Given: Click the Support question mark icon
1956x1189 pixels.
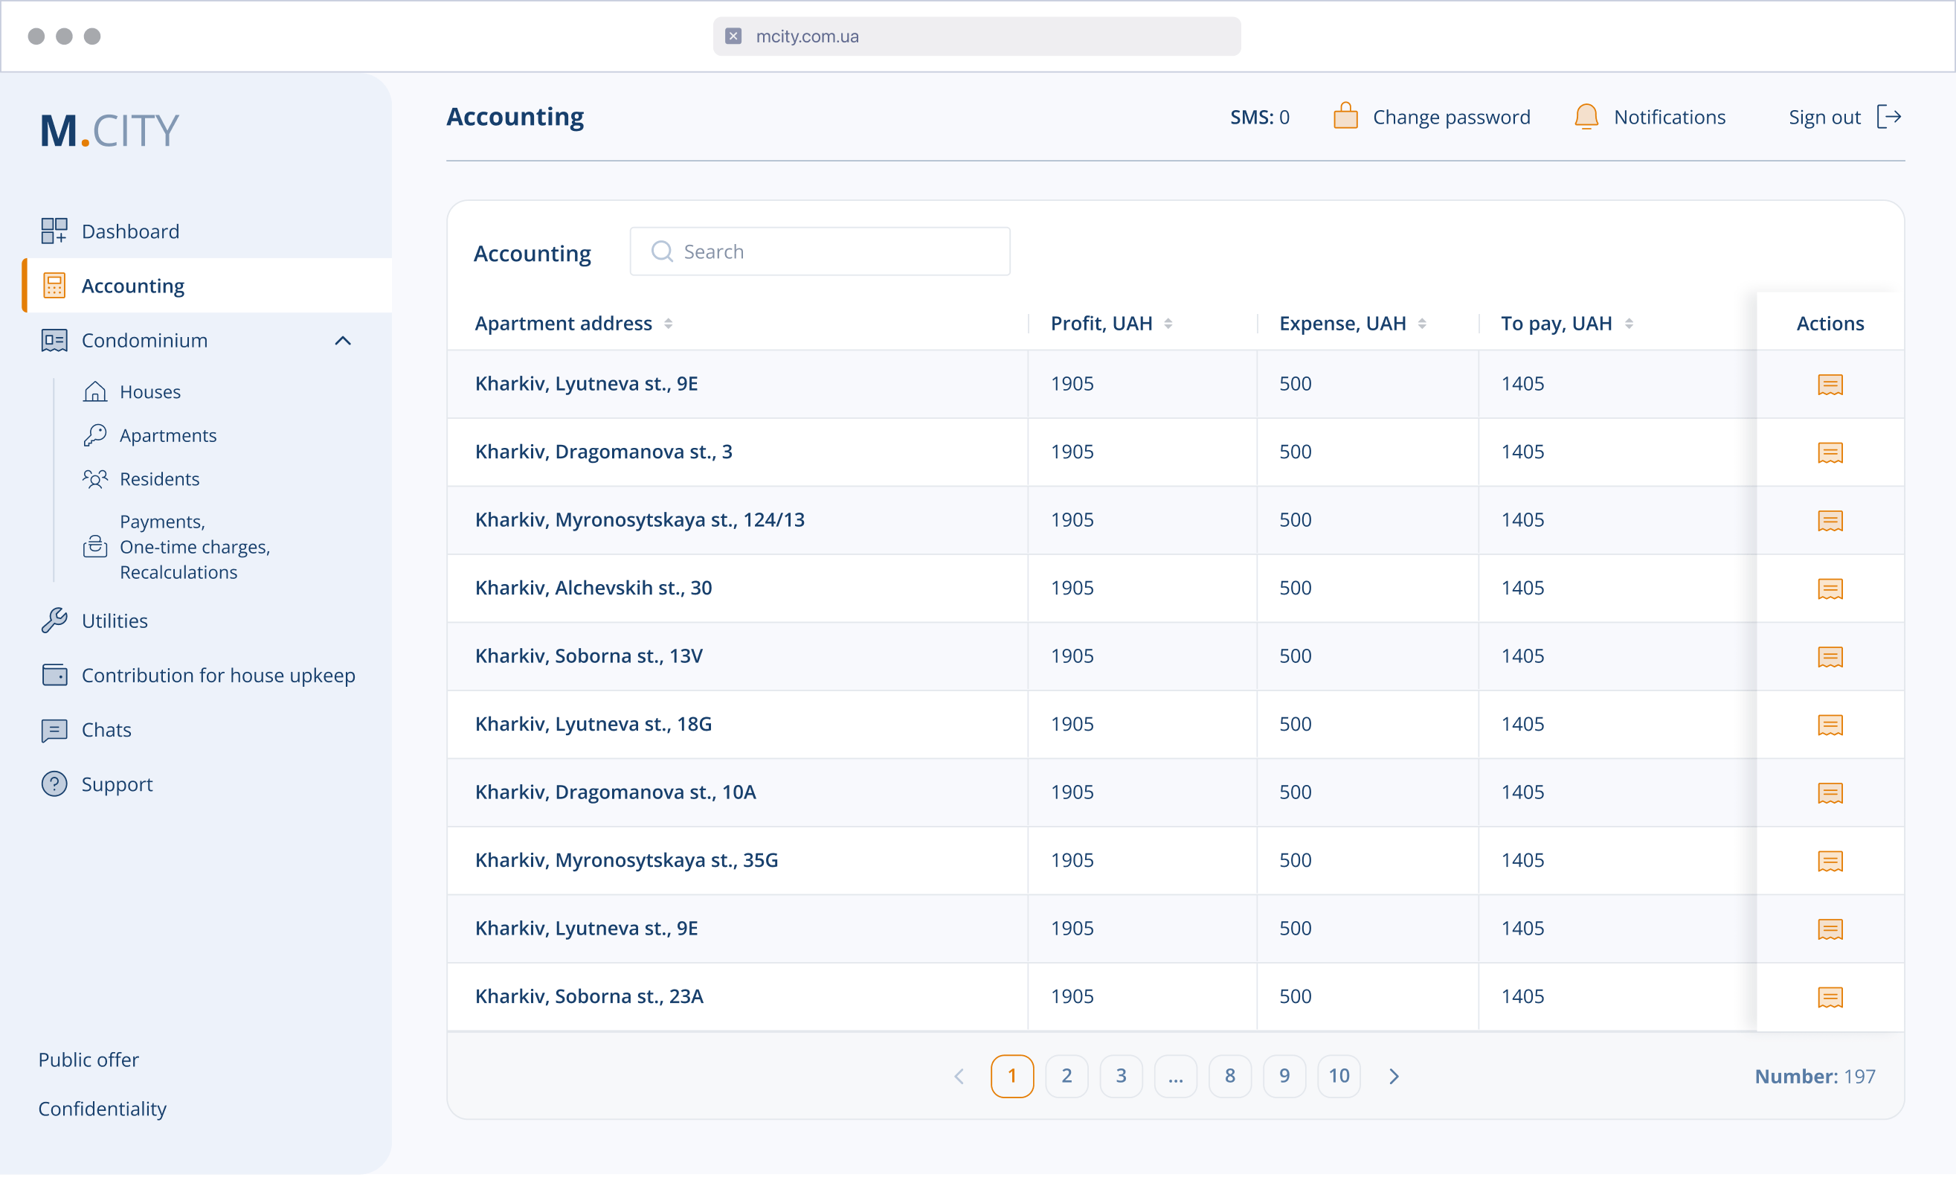Looking at the screenshot, I should coord(54,784).
